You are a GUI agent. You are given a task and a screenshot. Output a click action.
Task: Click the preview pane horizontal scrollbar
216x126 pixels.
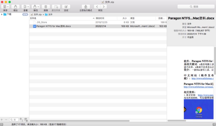click(x=177, y=121)
